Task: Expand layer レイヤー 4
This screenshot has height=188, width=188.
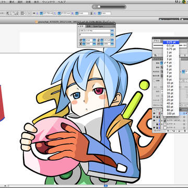Action: (162, 124)
